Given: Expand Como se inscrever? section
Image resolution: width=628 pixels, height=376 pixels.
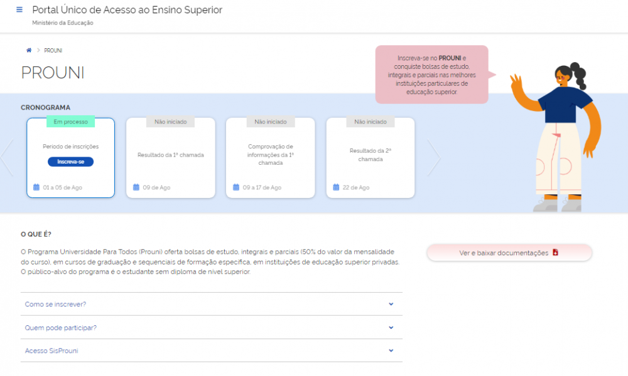Looking at the screenshot, I should 212,304.
